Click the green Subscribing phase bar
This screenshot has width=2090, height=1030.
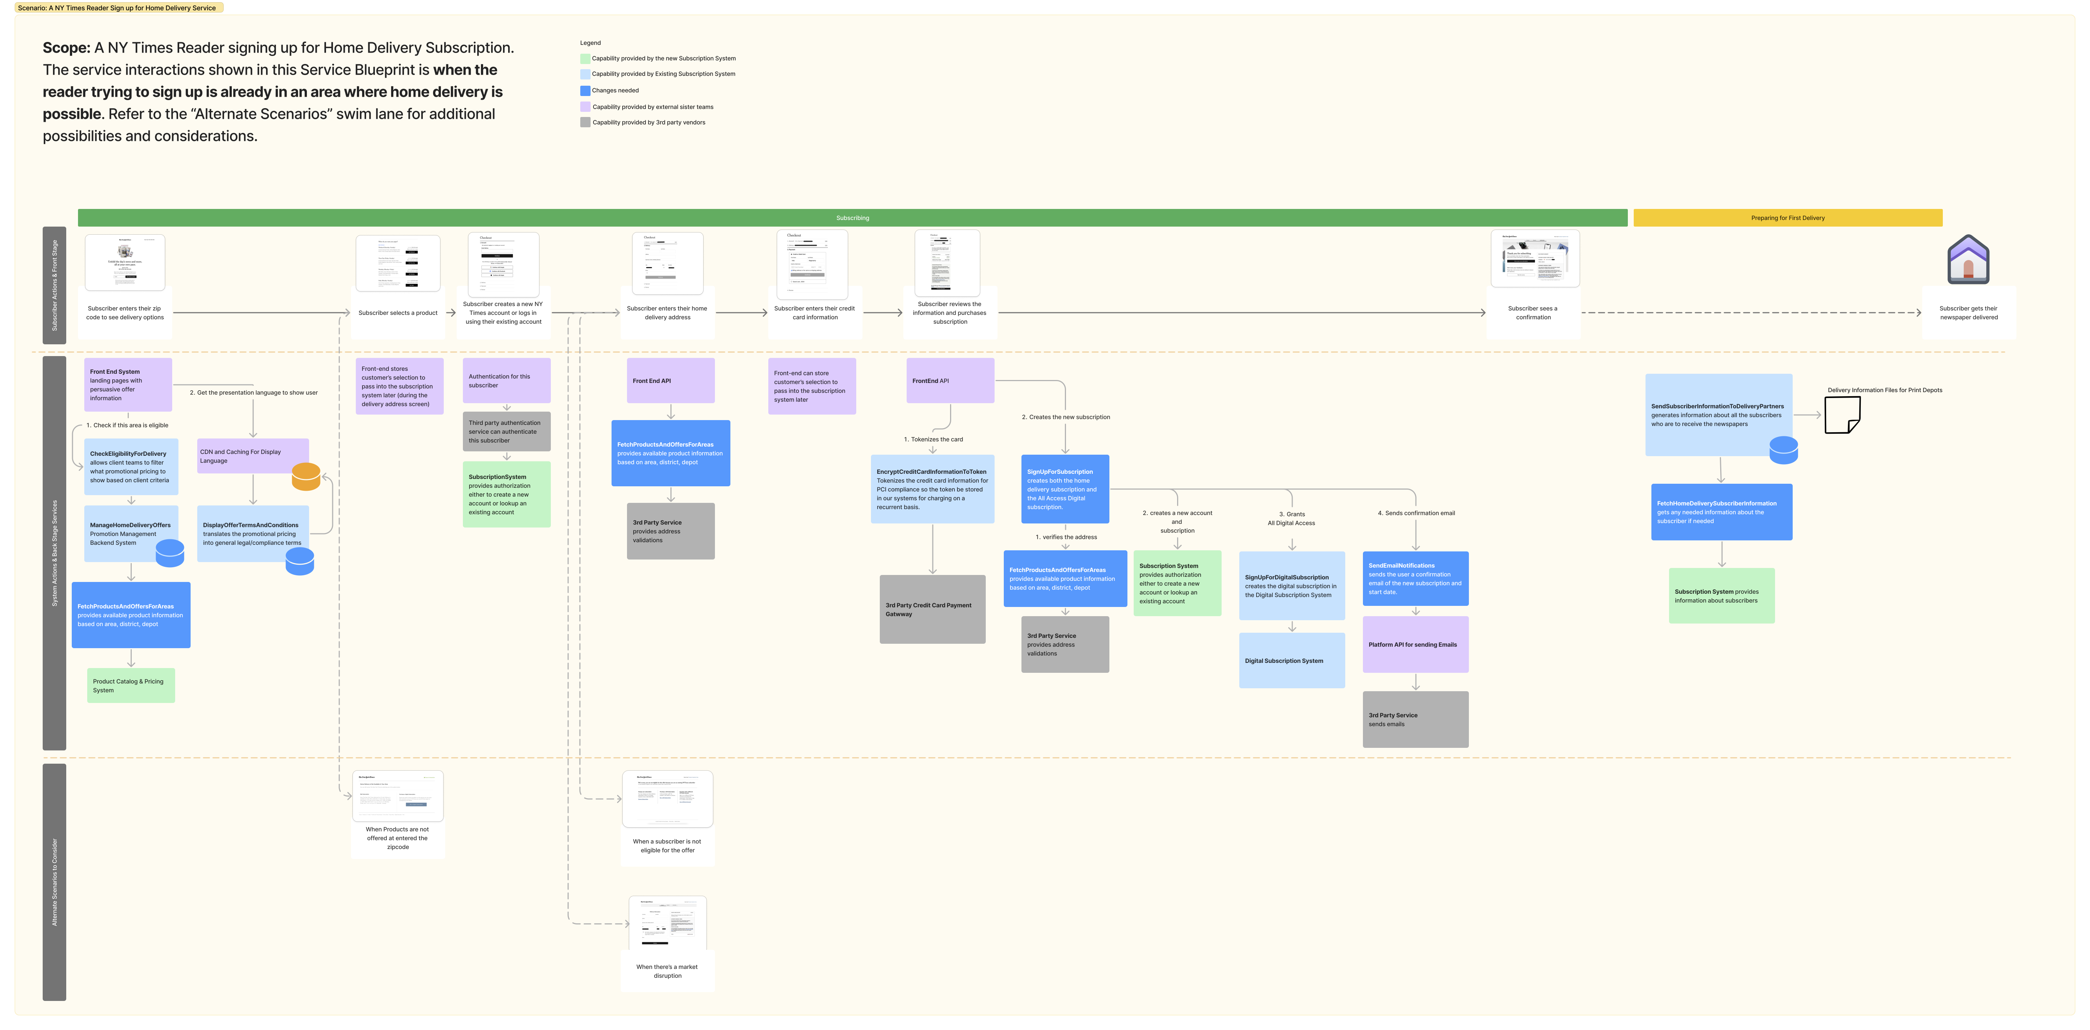[x=853, y=218]
